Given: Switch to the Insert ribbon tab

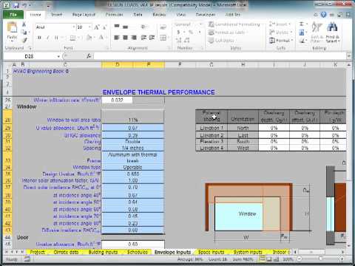Looking at the screenshot, I should point(56,15).
